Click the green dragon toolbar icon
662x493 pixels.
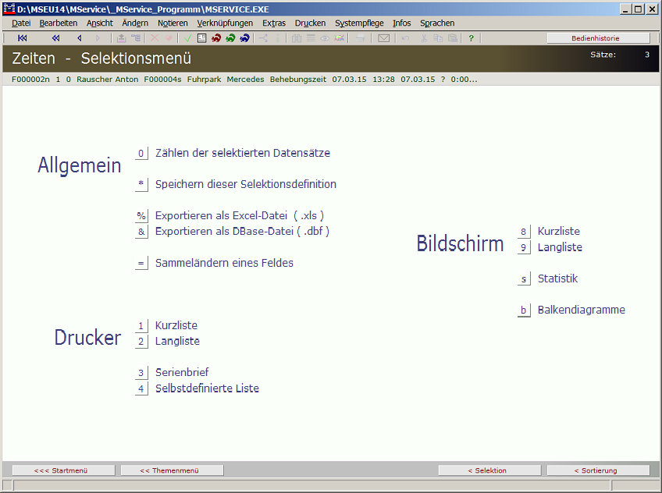[230, 37]
